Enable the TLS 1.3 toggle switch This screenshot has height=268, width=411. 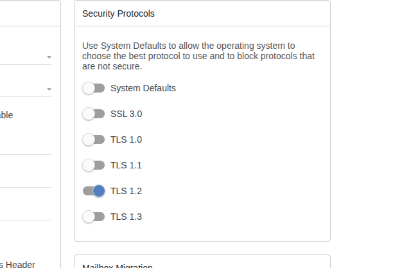click(94, 217)
